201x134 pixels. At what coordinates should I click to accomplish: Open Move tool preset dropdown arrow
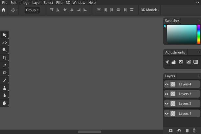point(17,10)
